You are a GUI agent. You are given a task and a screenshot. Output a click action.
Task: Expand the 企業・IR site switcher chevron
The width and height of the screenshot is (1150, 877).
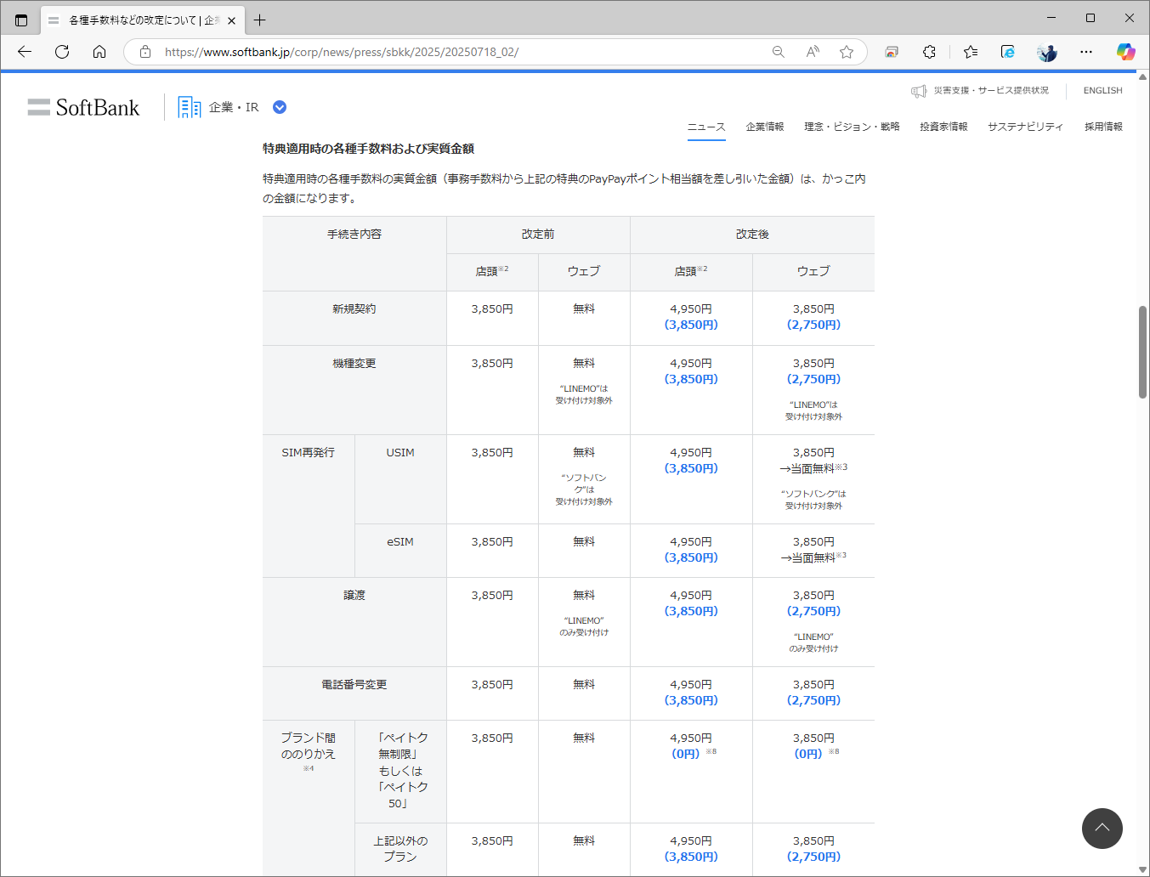tap(280, 107)
